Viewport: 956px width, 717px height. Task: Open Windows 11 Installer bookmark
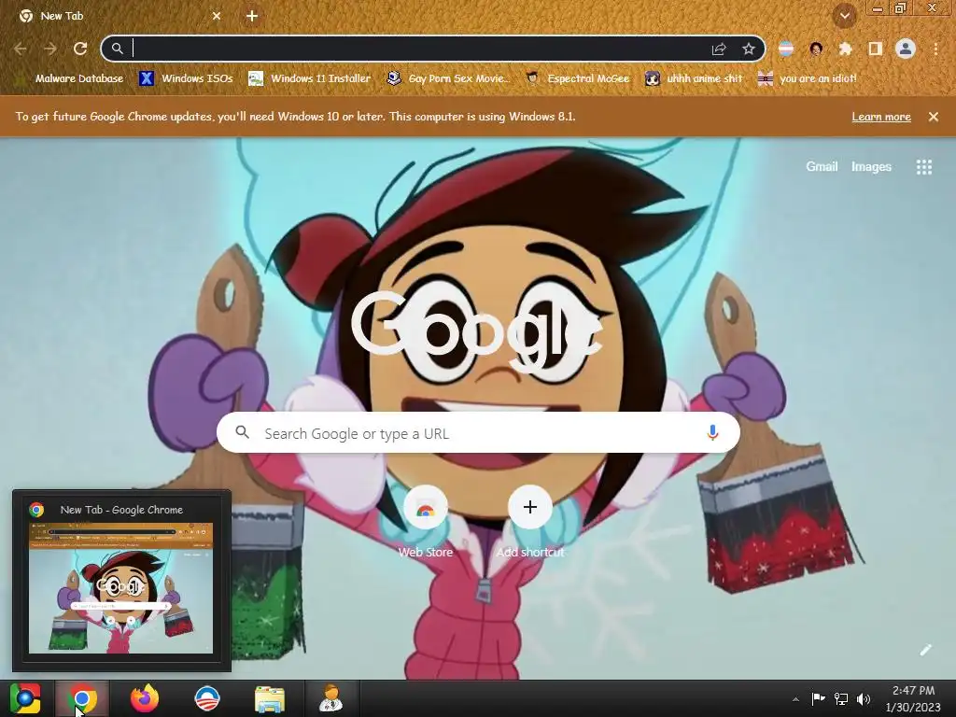point(310,78)
